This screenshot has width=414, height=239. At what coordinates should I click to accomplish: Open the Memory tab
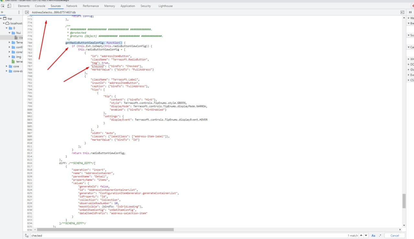pyautogui.click(x=110, y=6)
